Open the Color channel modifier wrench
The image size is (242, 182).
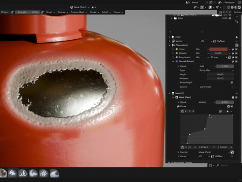click(x=233, y=49)
